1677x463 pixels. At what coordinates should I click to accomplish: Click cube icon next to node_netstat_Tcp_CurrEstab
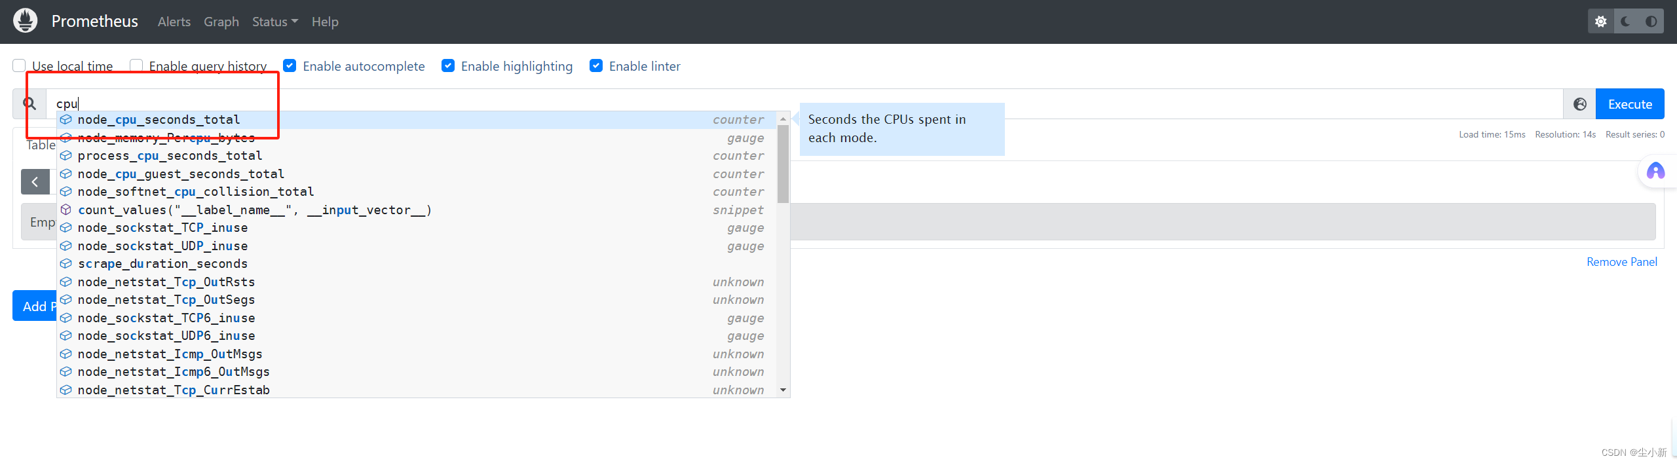[x=66, y=390]
